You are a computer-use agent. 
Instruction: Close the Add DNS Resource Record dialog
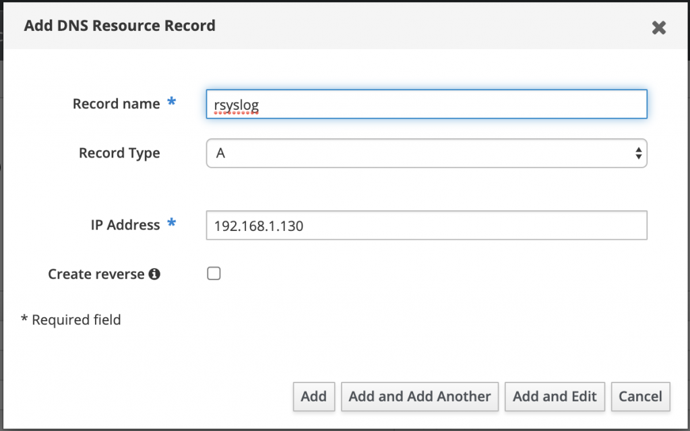point(658,28)
